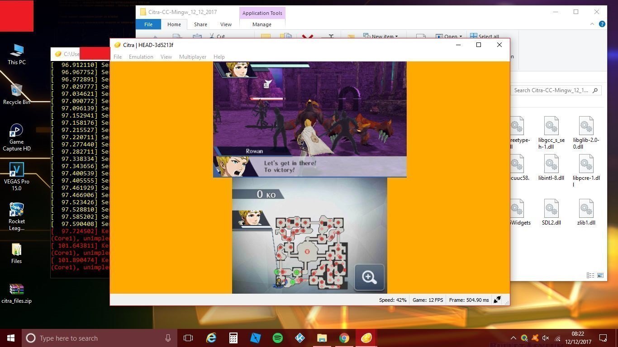
Task: Open the Action Center notifications
Action: 603,338
